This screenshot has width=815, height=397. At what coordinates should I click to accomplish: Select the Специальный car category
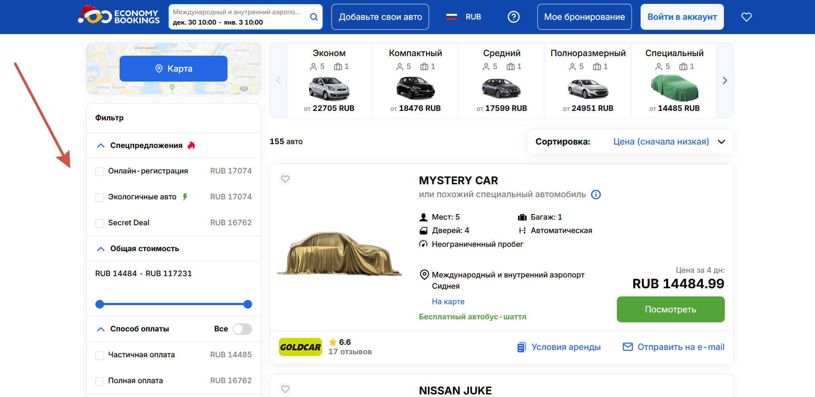click(674, 80)
